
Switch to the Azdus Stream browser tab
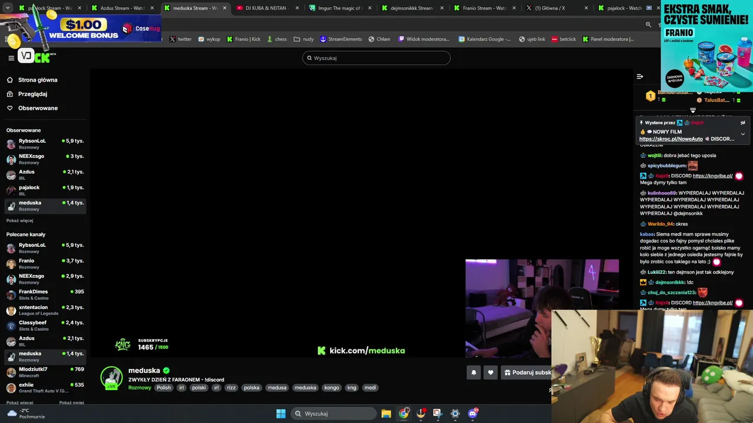click(122, 8)
